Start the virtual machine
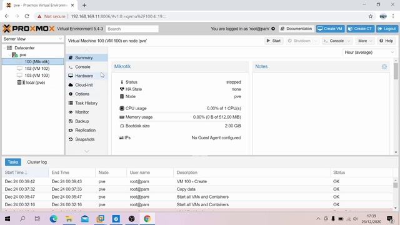400x225 pixels. click(x=274, y=41)
